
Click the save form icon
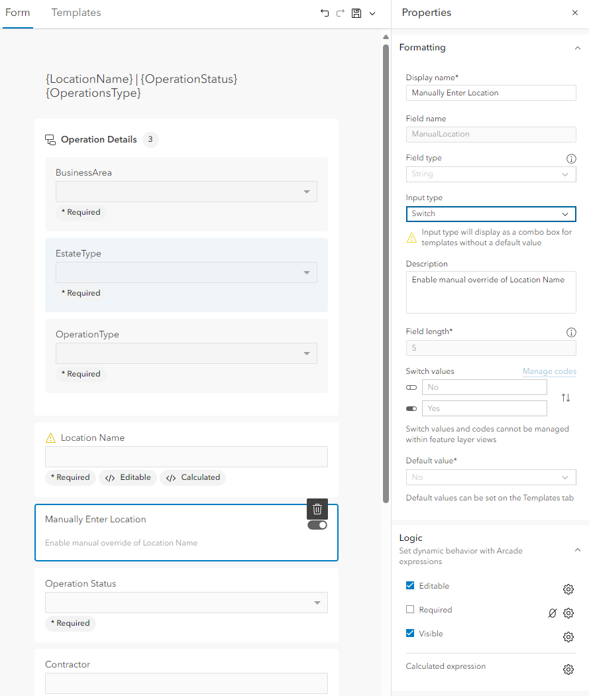coord(356,13)
